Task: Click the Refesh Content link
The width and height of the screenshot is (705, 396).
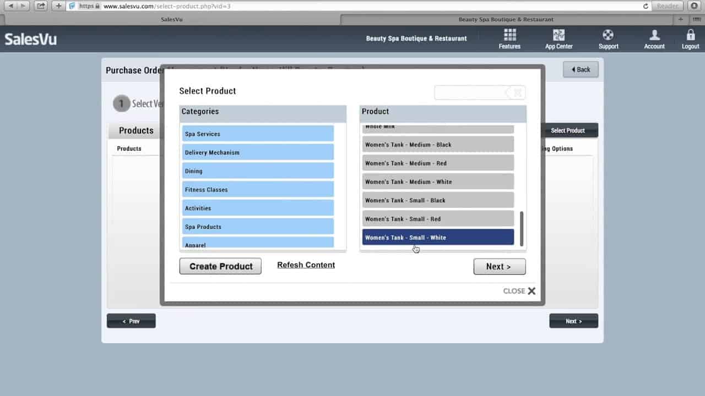Action: pyautogui.click(x=306, y=265)
